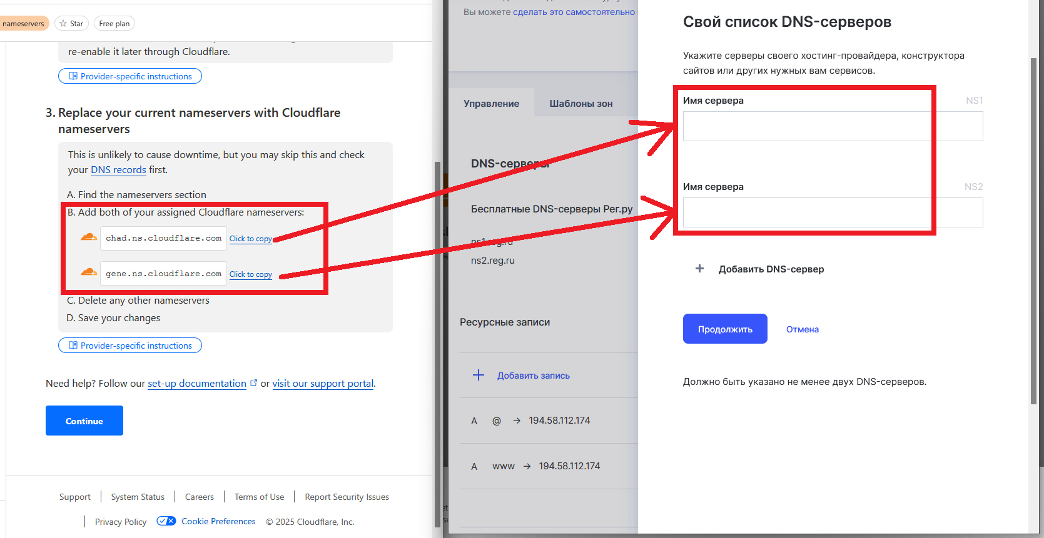
Task: Focus the NS2 Имя сервера input field
Action: pos(833,212)
